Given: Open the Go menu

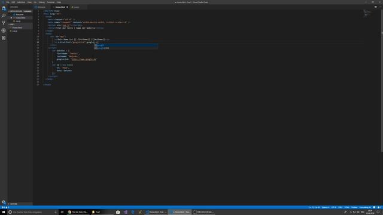Looking at the screenshot, I should [35, 2].
